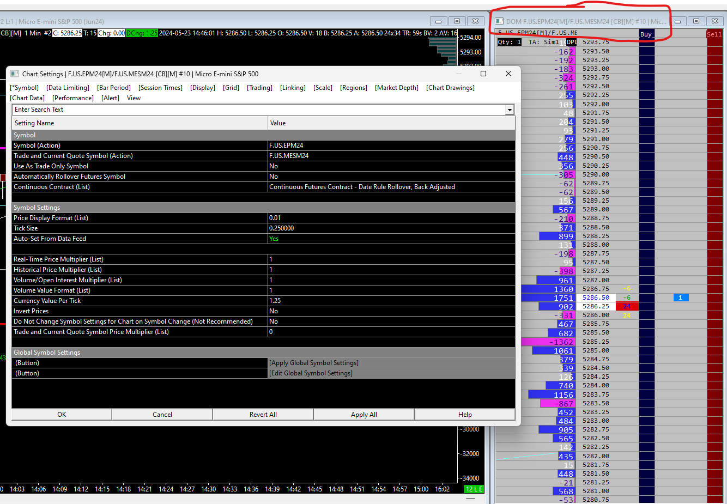Select Trade and Current Quote Symbol value F.US.MESM24
The height and width of the screenshot is (504, 727).
click(391, 156)
